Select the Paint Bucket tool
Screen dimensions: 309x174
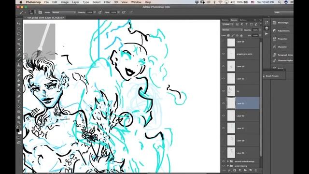[x=19, y=81]
